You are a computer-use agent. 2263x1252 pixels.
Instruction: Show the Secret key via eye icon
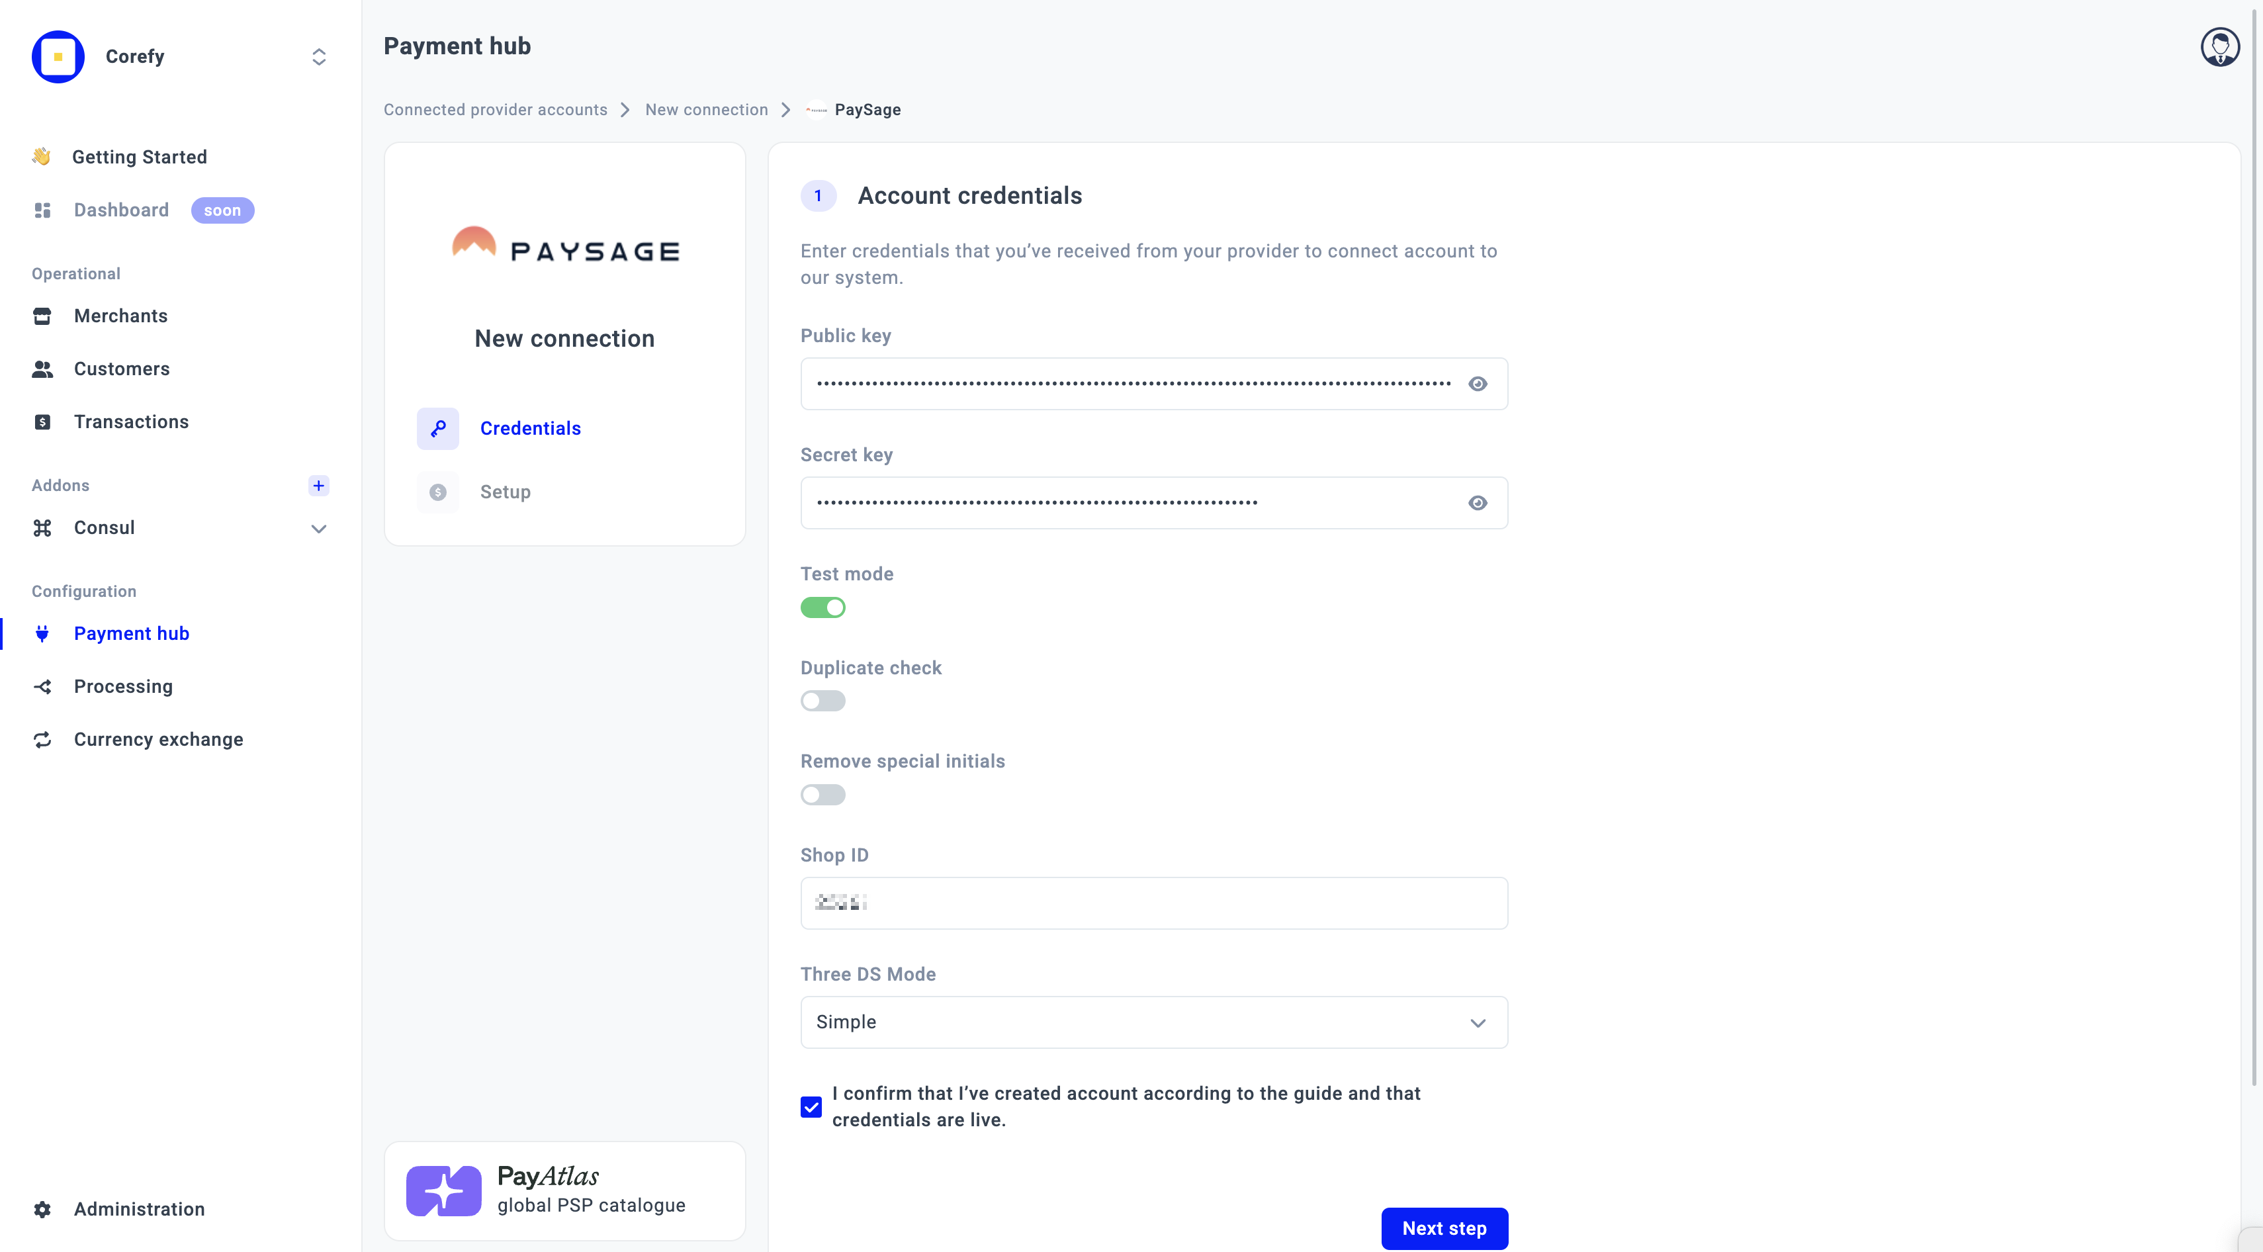(x=1478, y=504)
